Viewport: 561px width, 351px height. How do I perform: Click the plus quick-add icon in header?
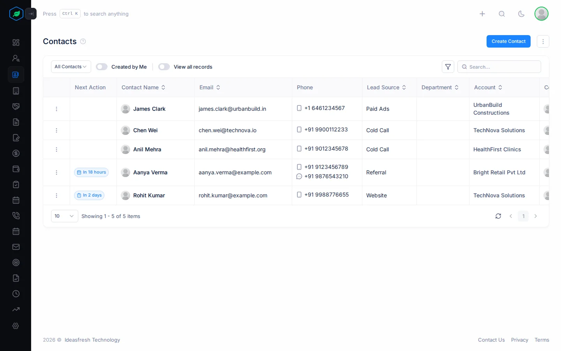click(482, 14)
